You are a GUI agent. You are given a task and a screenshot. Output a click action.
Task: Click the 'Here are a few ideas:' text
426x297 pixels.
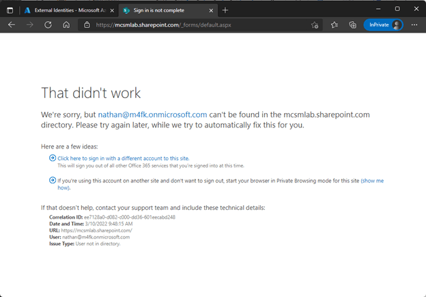point(69,146)
